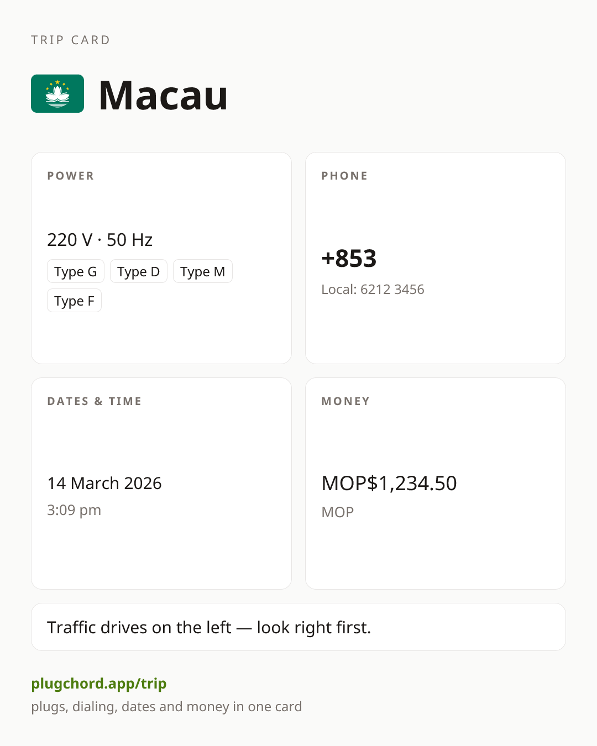Select the Type M plug chip

pyautogui.click(x=203, y=271)
